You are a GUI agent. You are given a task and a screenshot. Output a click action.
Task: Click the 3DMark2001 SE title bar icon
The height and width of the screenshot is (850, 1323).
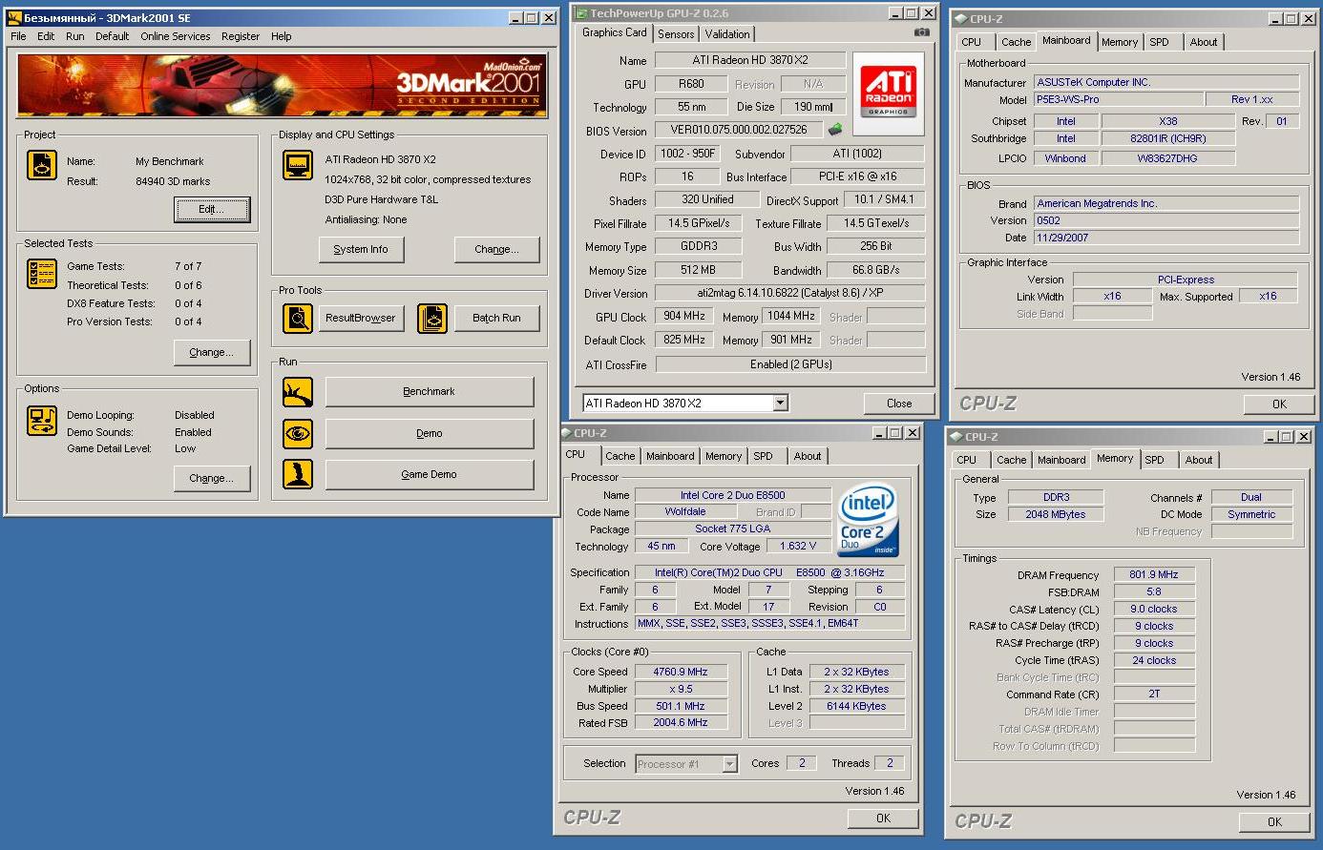pos(14,17)
